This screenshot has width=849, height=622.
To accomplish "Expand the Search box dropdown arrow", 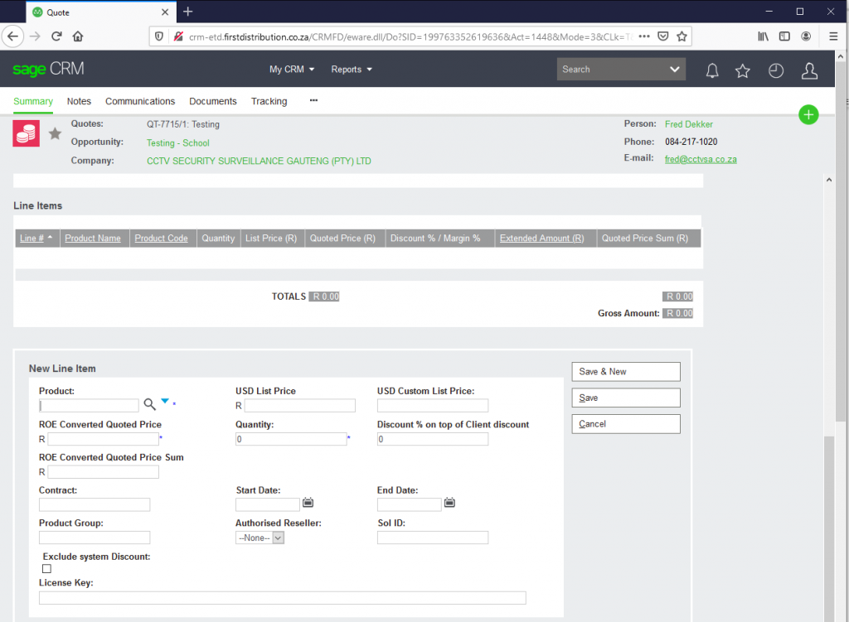I will point(675,70).
